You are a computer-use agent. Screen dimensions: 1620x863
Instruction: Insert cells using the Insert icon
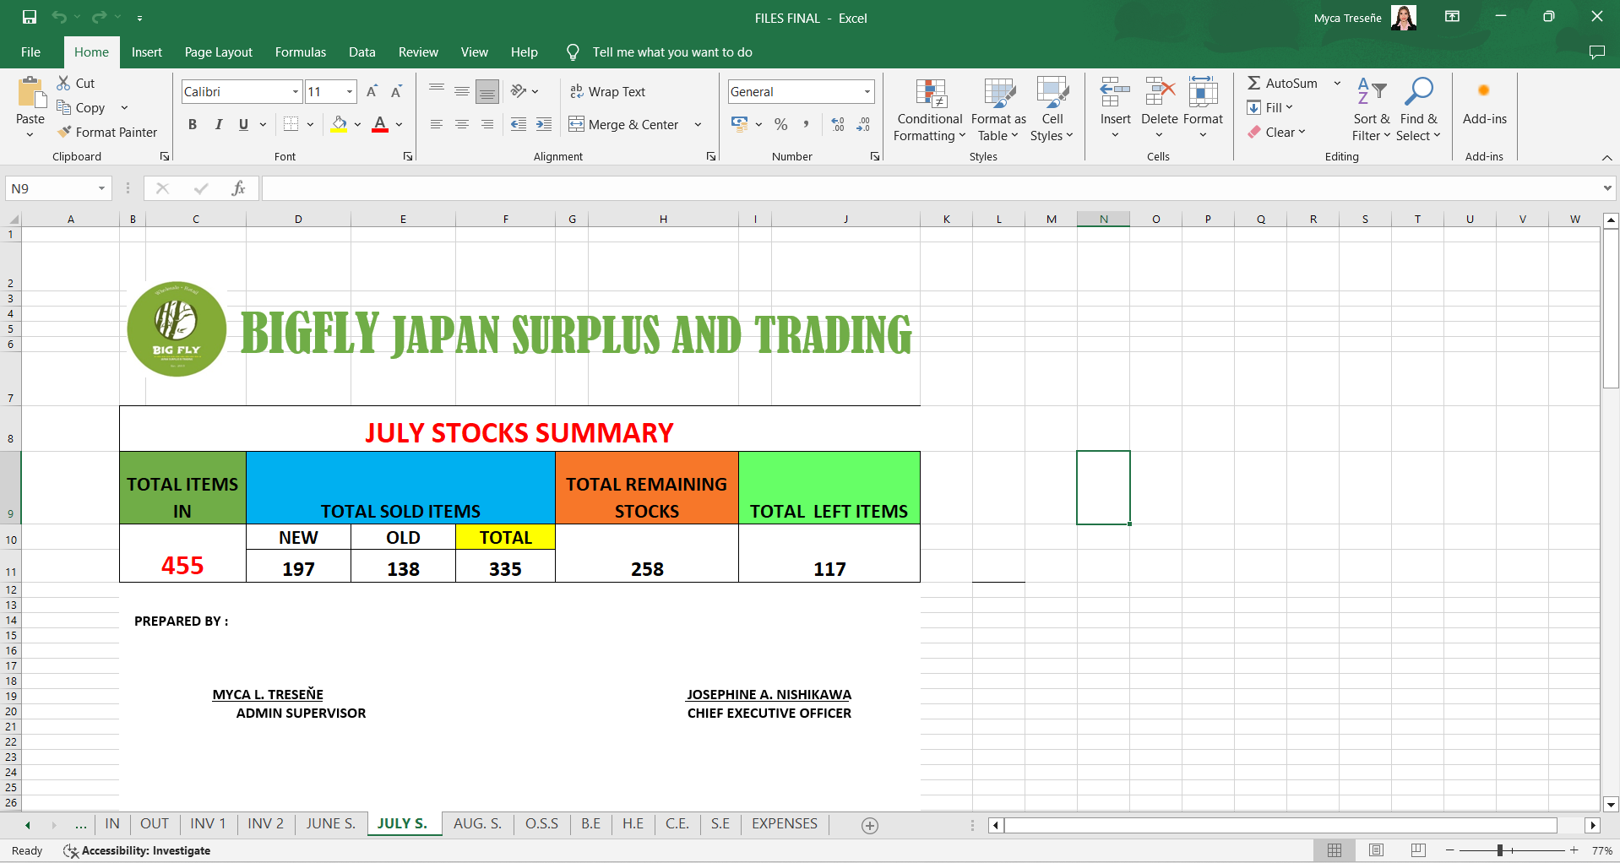1115,92
